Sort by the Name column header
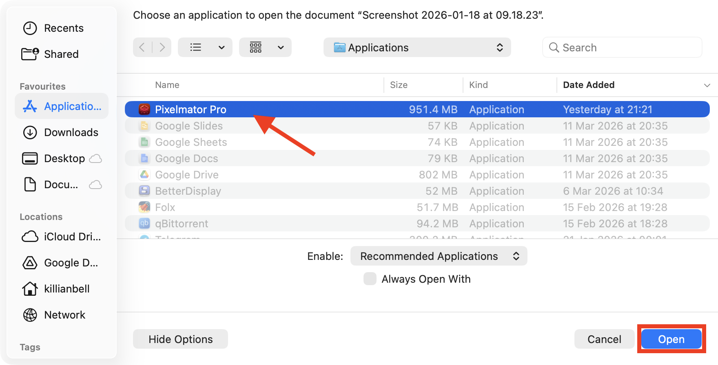Viewport: 718px width, 365px height. [167, 85]
